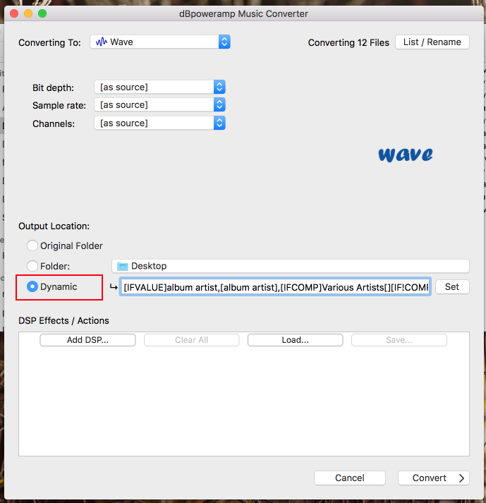Click the Desktop folder icon

coord(123,266)
